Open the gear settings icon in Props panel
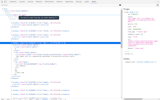The image size is (160, 100). click(157, 5)
